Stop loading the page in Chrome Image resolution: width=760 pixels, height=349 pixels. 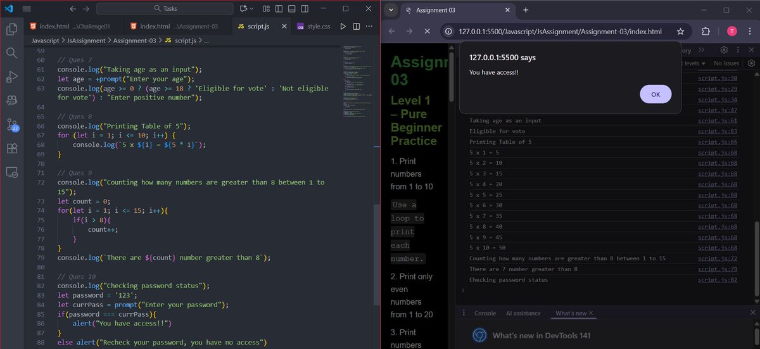click(427, 31)
